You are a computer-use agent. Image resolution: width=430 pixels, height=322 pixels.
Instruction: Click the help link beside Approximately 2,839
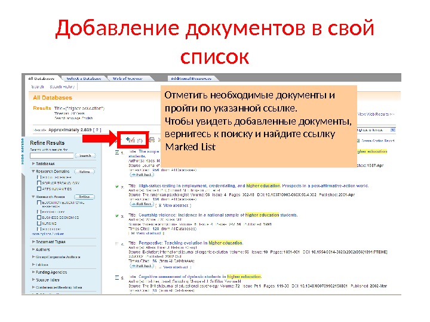97,130
